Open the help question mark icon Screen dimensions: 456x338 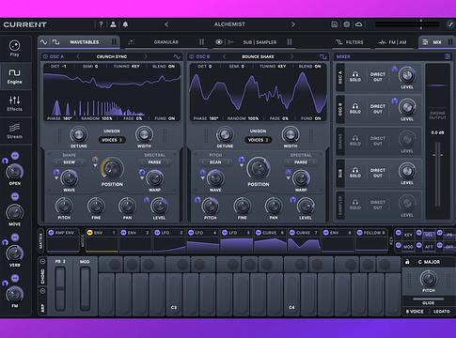tap(101, 24)
